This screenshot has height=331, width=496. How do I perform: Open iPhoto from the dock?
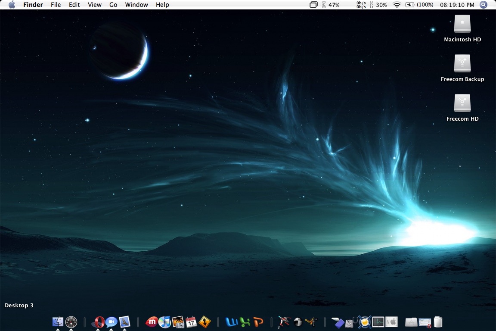coord(178,322)
